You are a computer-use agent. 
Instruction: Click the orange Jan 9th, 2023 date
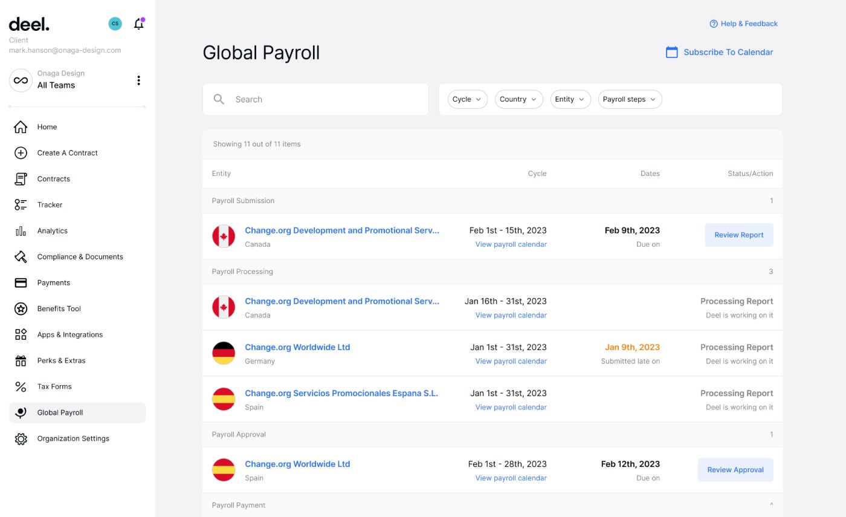pos(632,347)
